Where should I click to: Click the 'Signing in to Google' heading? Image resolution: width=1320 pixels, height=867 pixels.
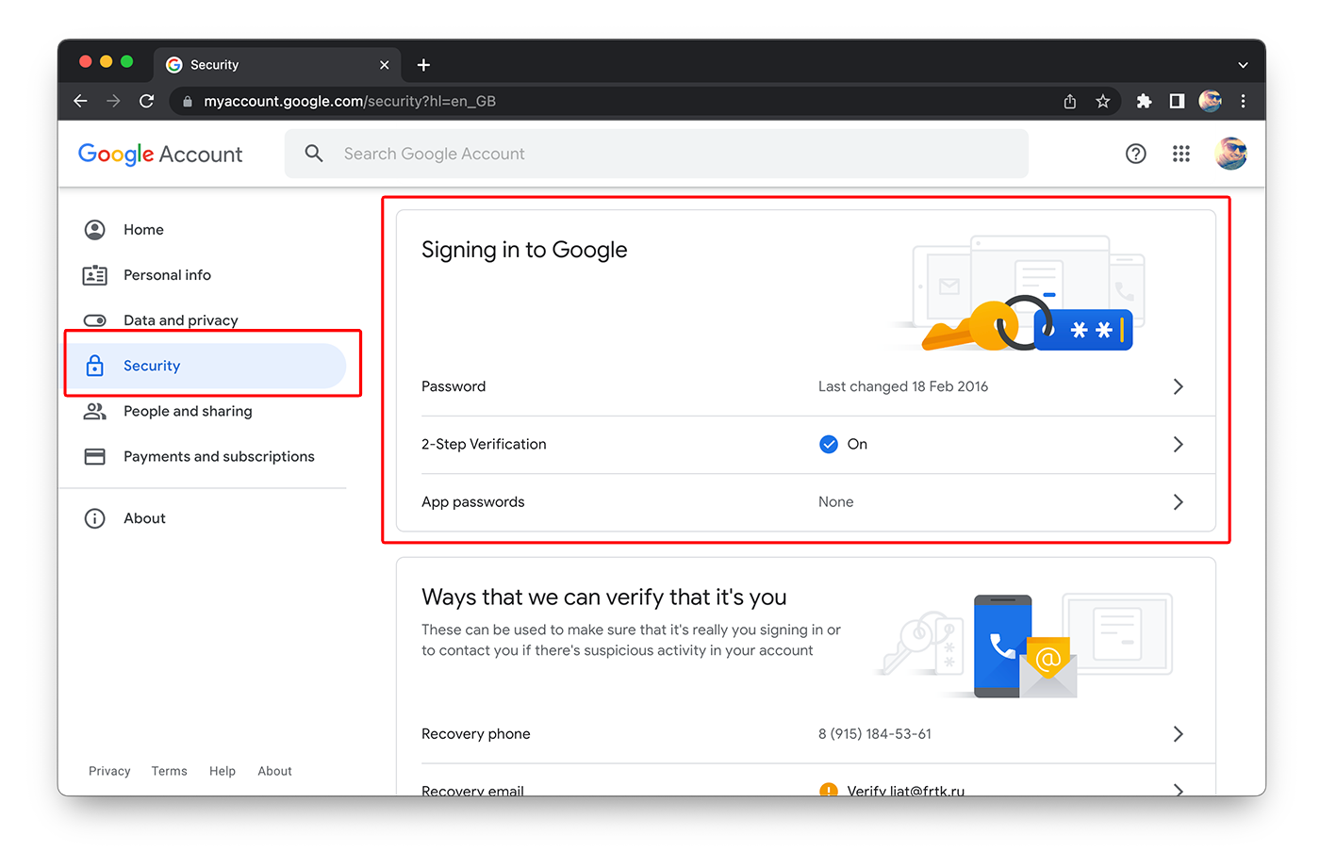click(524, 250)
